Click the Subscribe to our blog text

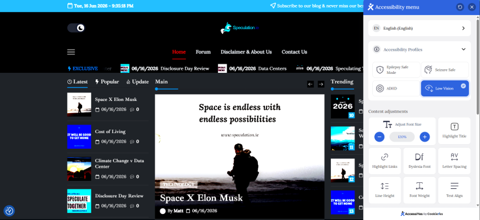(320, 6)
